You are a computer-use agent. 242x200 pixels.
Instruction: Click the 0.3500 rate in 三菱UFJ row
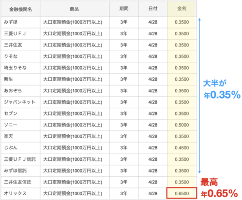(182, 34)
